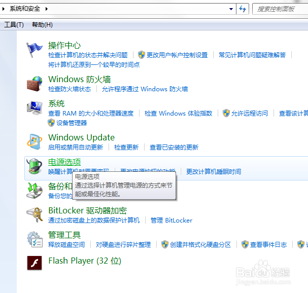Viewport: 308px width, 293px height.
Task: Expand arrow before 系统和安全 breadcrumb
Action: (4, 9)
